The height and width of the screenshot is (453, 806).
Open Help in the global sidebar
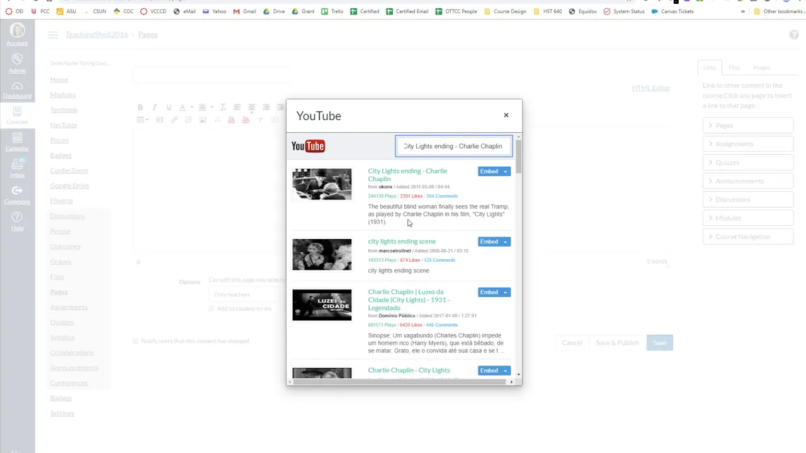(x=17, y=221)
